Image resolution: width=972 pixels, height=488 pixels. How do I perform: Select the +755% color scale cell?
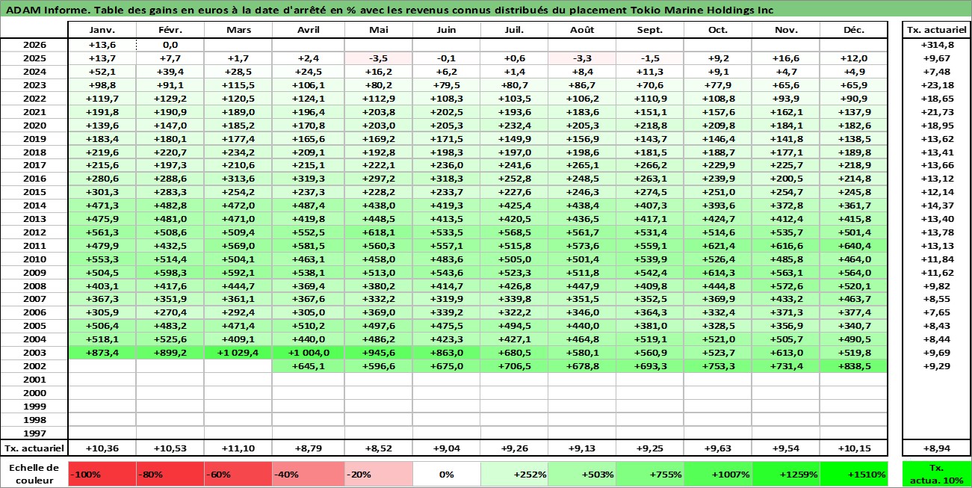point(649,474)
